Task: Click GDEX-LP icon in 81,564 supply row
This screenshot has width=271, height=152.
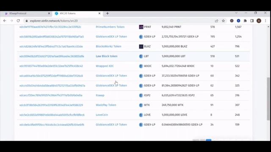Action: 141,85
